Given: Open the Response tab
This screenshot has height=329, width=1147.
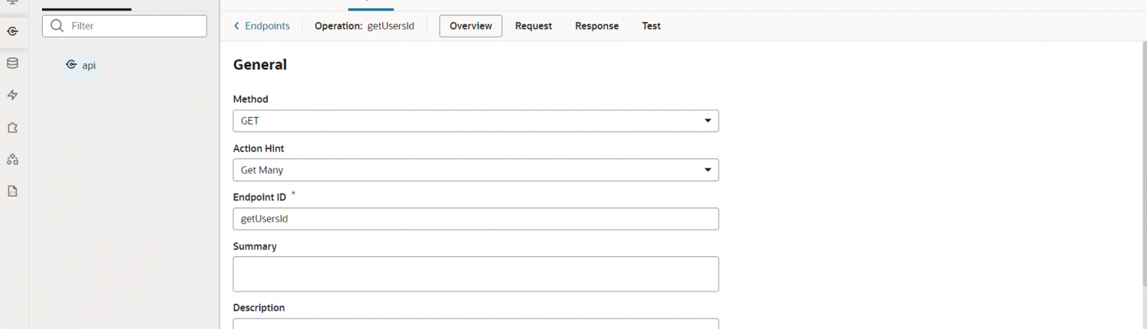Looking at the screenshot, I should tap(596, 26).
